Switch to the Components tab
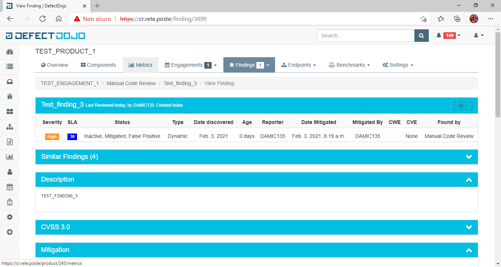The width and height of the screenshot is (501, 267). pos(98,65)
